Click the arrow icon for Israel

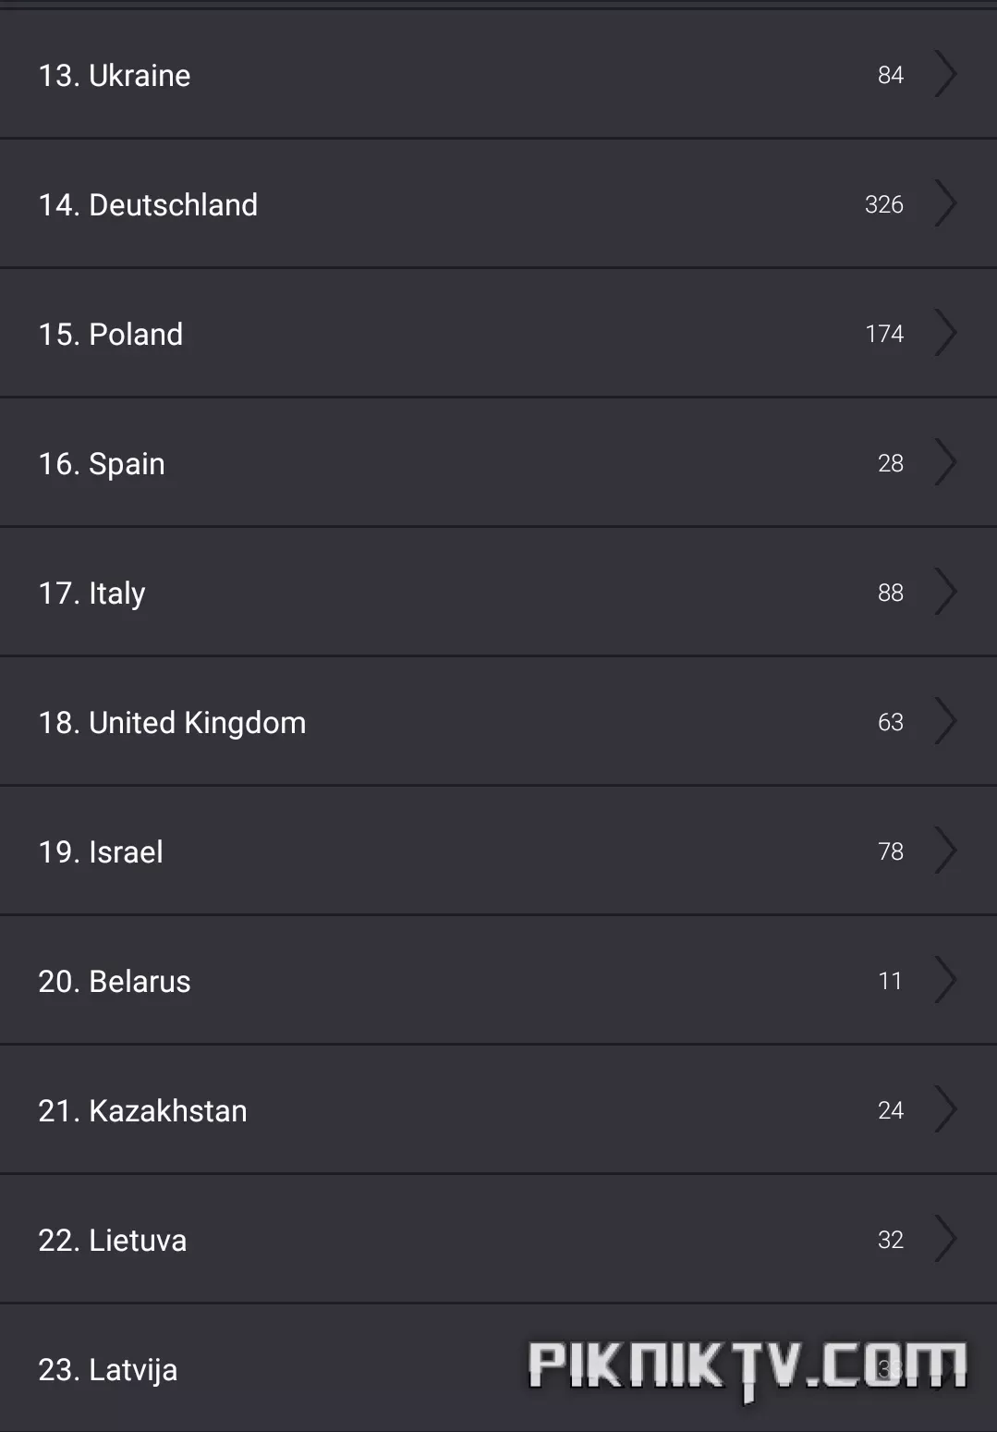pyautogui.click(x=945, y=851)
